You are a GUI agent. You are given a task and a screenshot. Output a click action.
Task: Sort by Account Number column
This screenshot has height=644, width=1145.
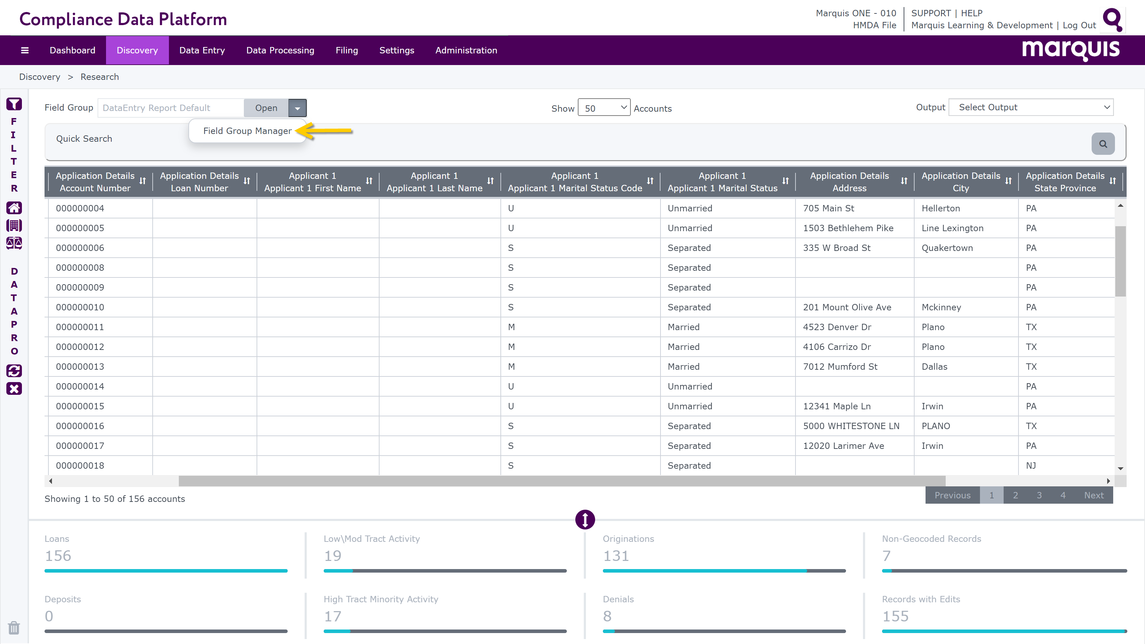coord(142,181)
